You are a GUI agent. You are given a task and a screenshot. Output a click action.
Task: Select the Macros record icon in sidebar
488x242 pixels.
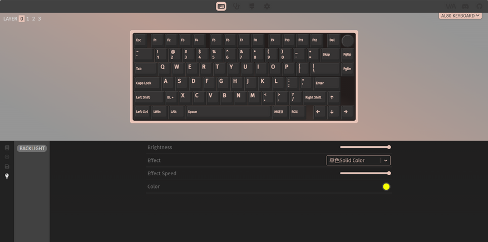[x=7, y=157]
